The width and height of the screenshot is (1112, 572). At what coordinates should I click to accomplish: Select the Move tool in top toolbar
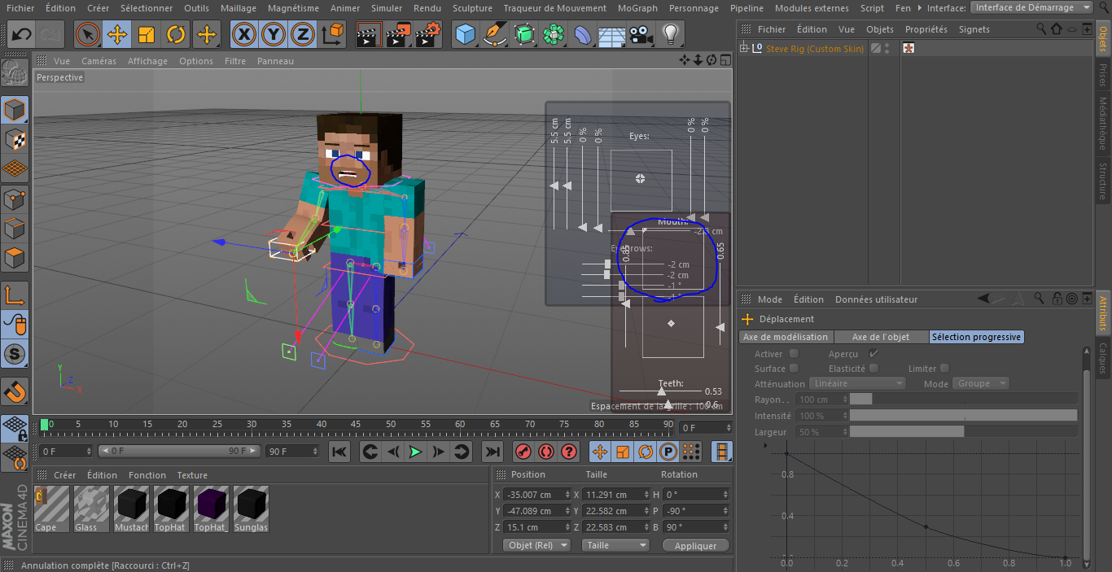coord(117,35)
